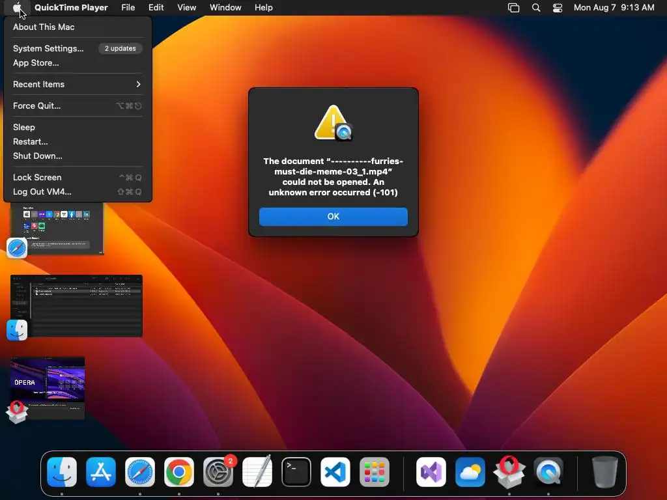Choose Shut Down… from the menu

pos(78,156)
